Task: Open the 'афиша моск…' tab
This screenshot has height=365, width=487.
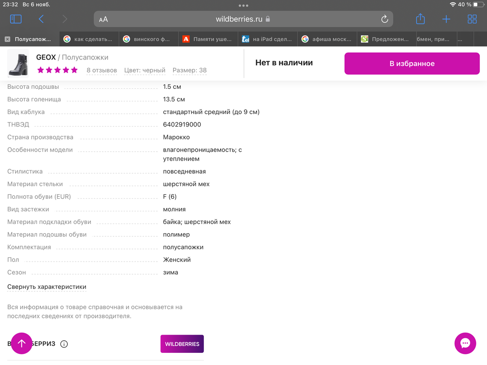Action: [328, 39]
